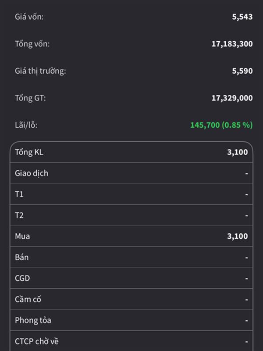Tap the Giá thị trường label

(x=40, y=71)
